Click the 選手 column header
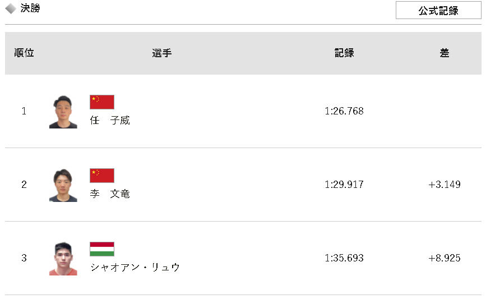 (x=162, y=53)
